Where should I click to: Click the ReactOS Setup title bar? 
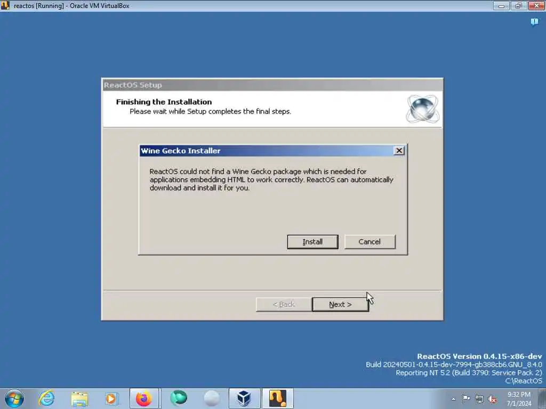[x=272, y=85]
